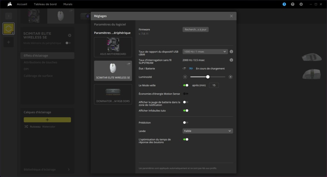Select the bottom mouse side-view image
Viewport: 327px width, 177px height.
click(x=312, y=74)
